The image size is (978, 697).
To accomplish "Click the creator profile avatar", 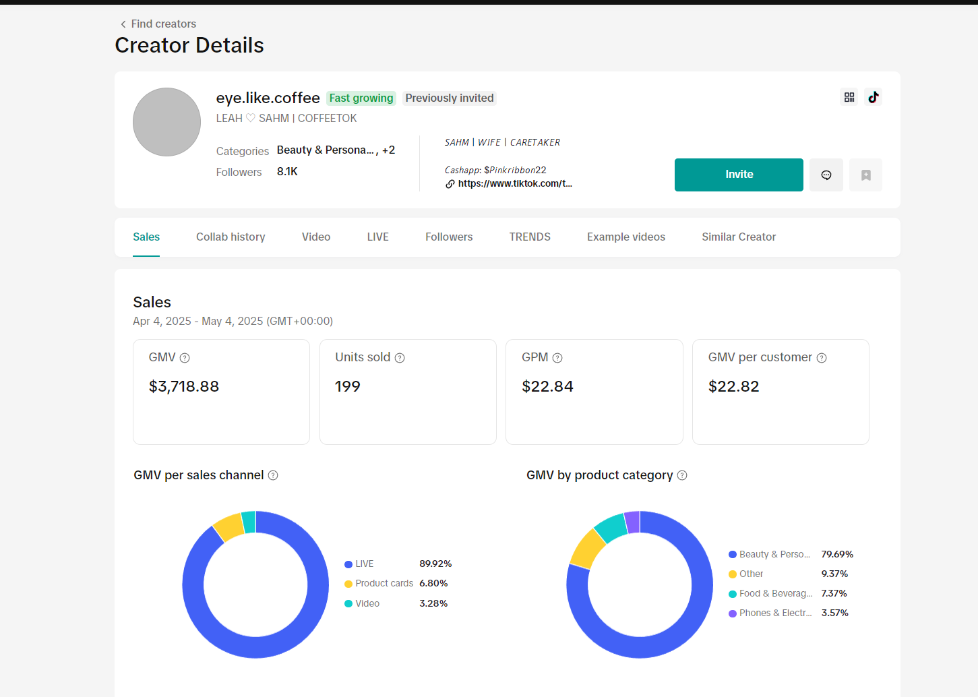I will [x=166, y=122].
